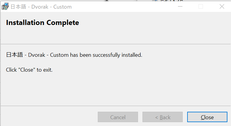Click the blank dialog body below the exit text
The image size is (231, 126).
tap(116, 89)
